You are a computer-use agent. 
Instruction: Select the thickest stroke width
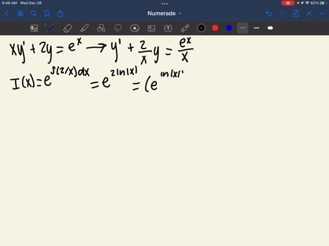(270, 28)
